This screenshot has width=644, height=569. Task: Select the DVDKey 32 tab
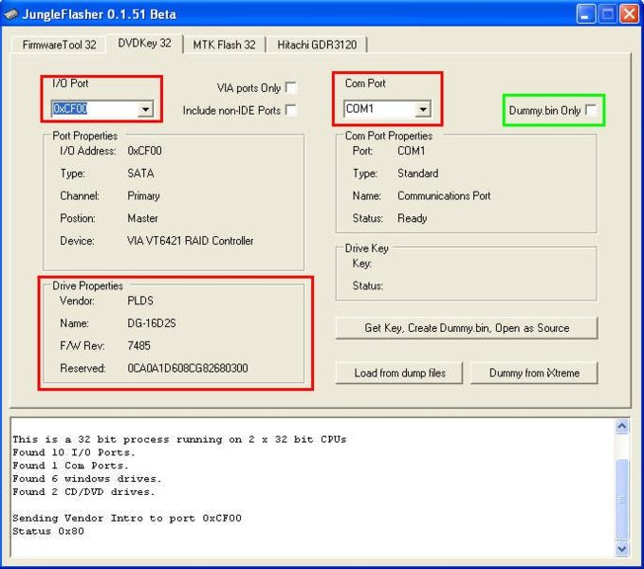[x=144, y=43]
